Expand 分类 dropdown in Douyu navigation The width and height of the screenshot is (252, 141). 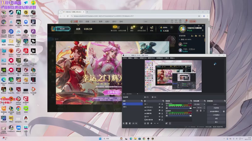point(94,21)
